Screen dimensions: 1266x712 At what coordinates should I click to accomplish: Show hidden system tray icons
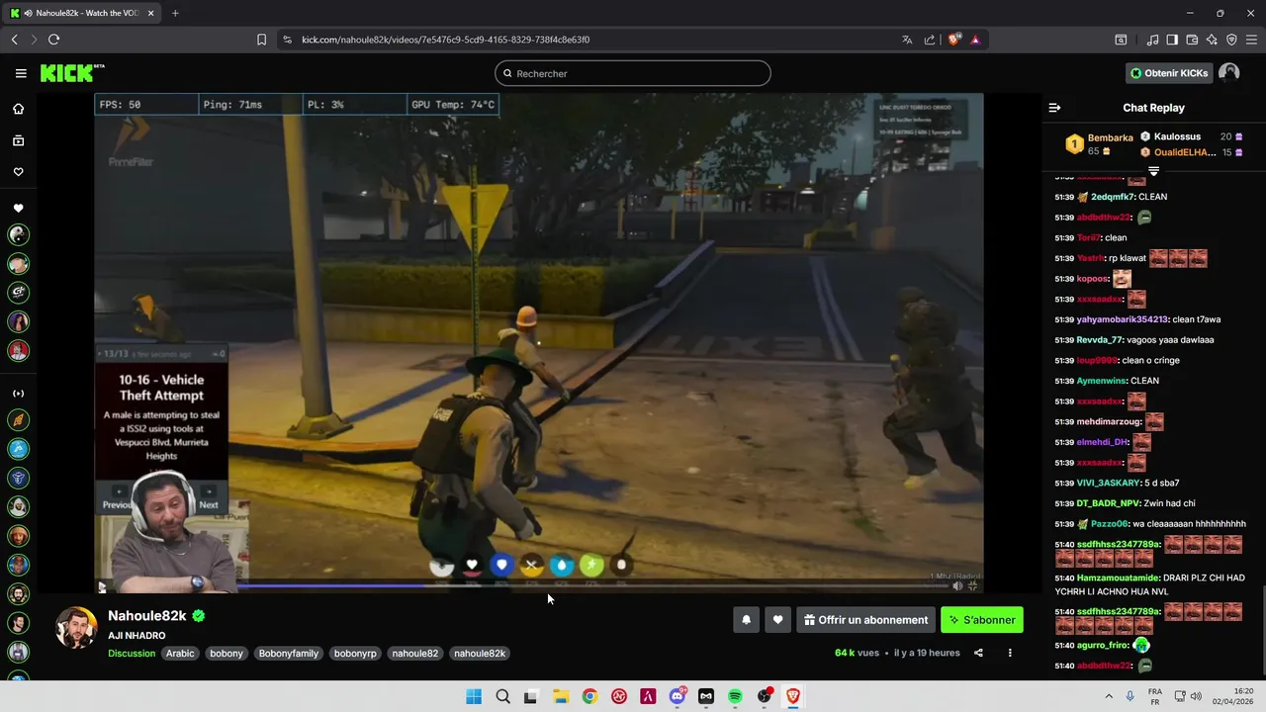tap(1109, 696)
